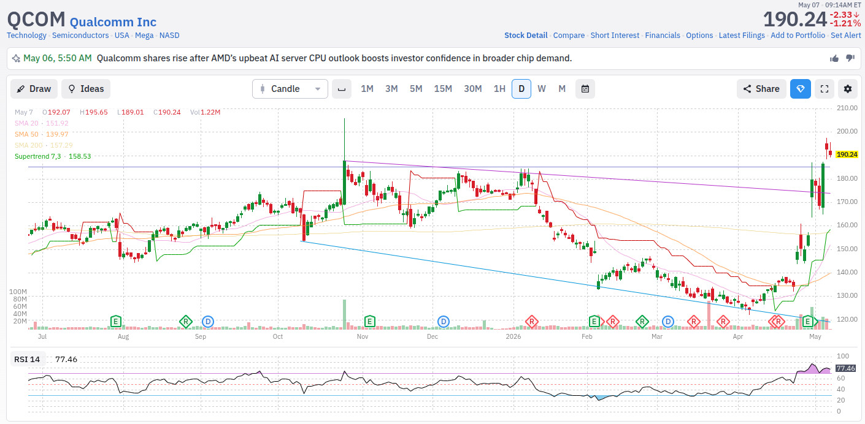Image resolution: width=865 pixels, height=424 pixels.
Task: Open the Short Interest page
Action: 615,36
